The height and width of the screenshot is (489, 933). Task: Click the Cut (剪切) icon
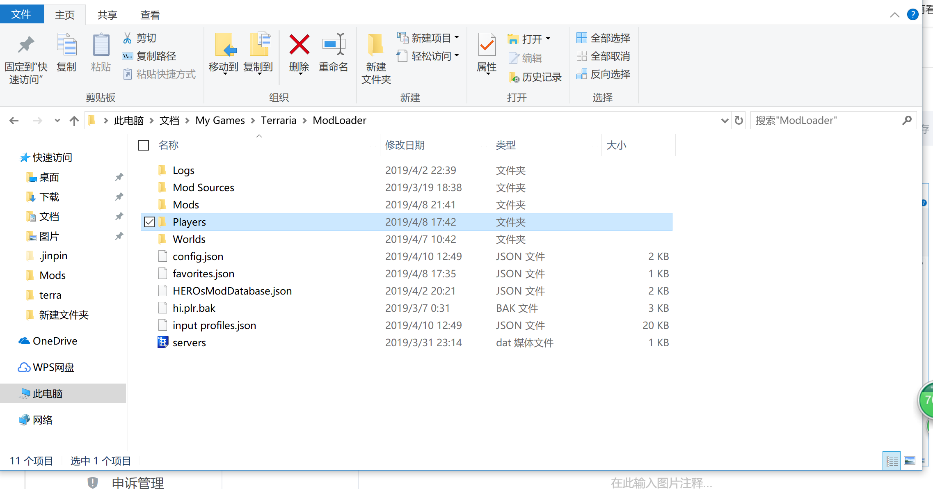click(x=128, y=38)
